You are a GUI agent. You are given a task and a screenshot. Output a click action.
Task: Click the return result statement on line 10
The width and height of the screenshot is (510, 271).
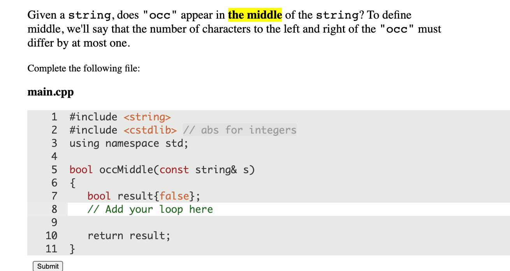(128, 235)
